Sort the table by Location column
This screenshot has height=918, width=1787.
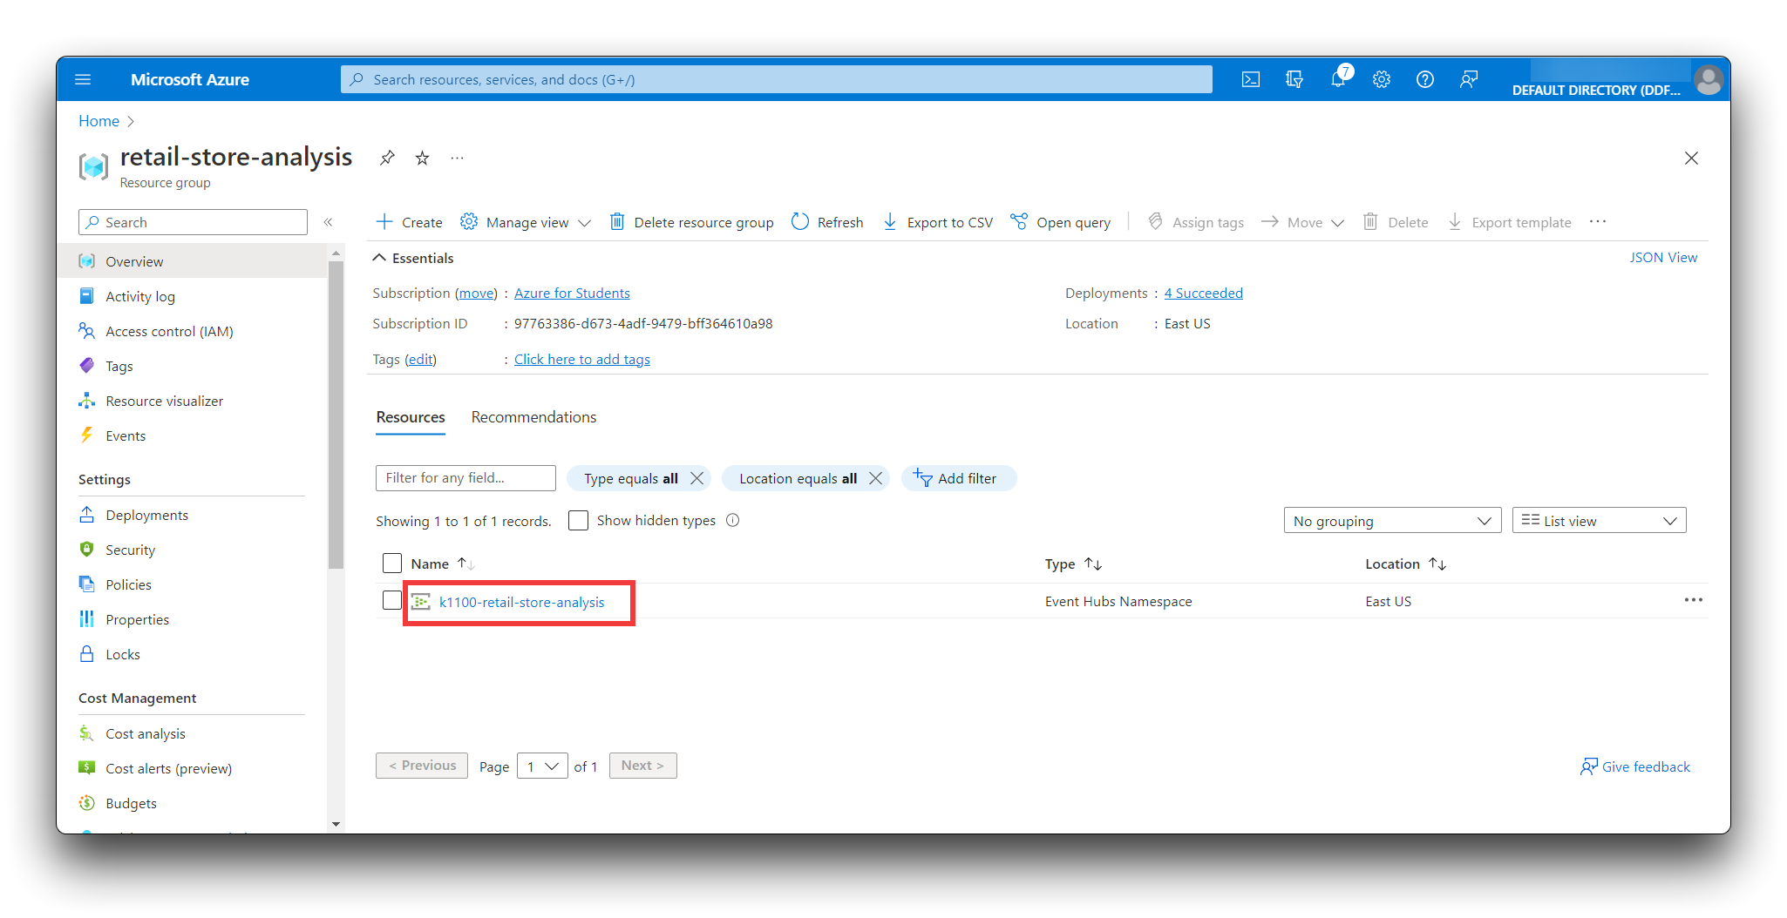pos(1405,564)
